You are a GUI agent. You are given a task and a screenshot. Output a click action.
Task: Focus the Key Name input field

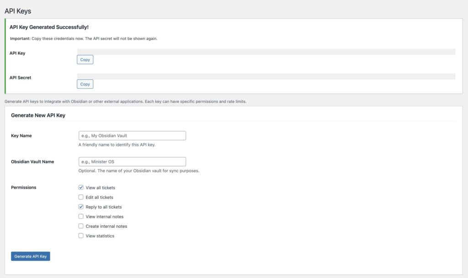tap(132, 136)
